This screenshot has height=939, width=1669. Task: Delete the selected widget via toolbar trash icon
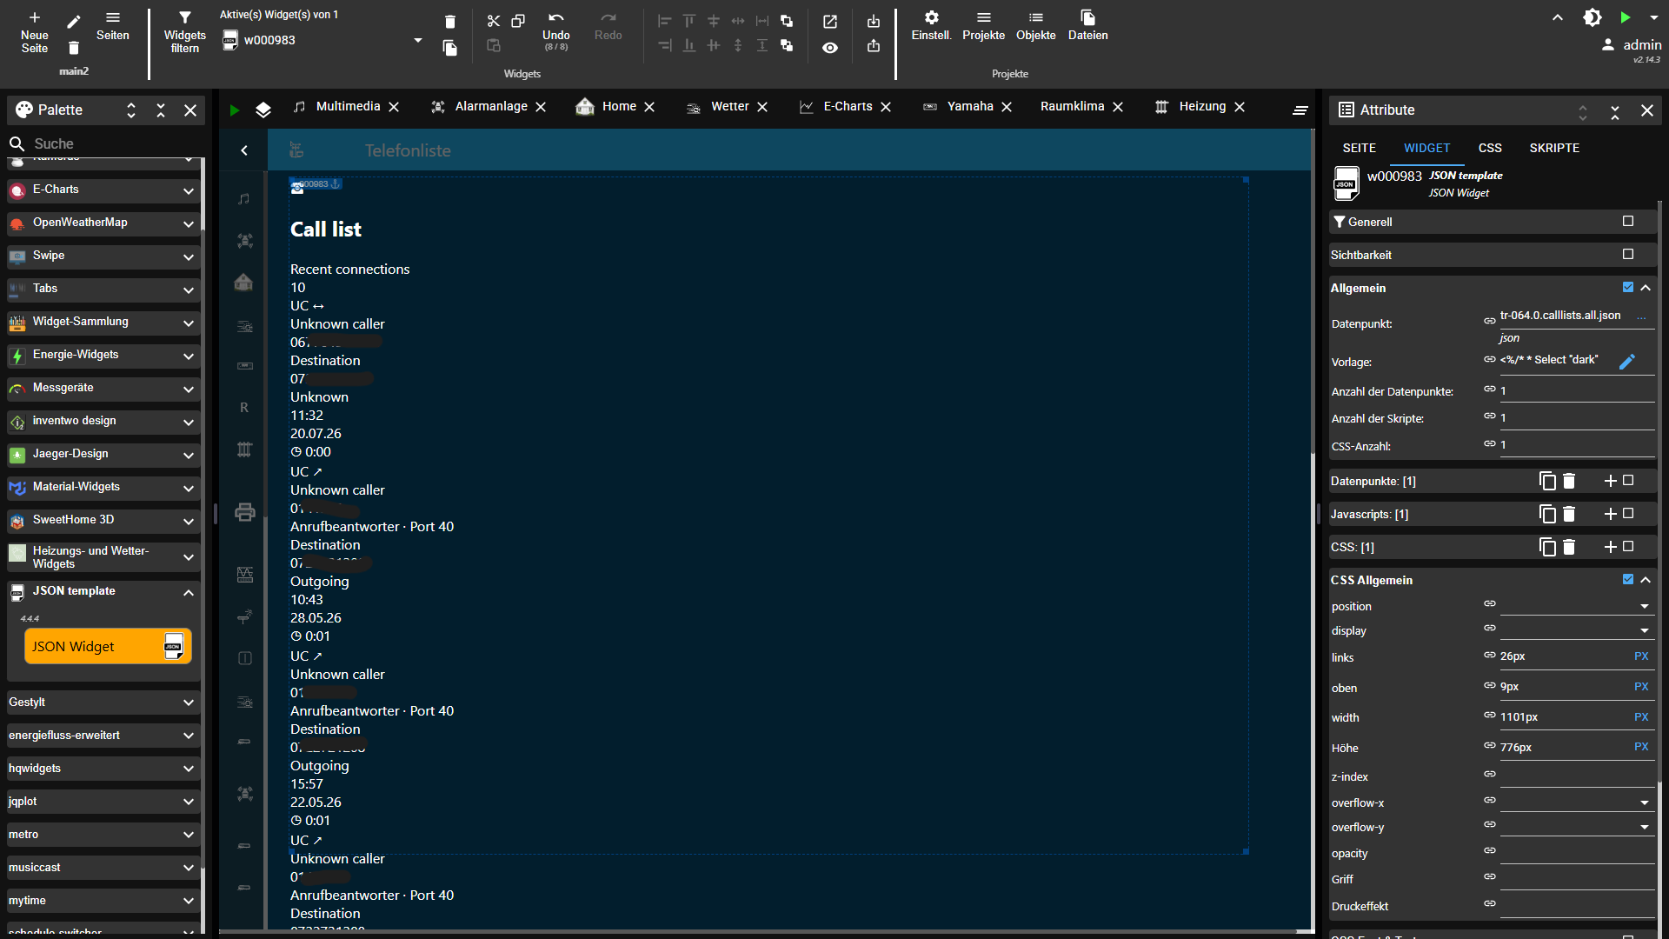[450, 22]
